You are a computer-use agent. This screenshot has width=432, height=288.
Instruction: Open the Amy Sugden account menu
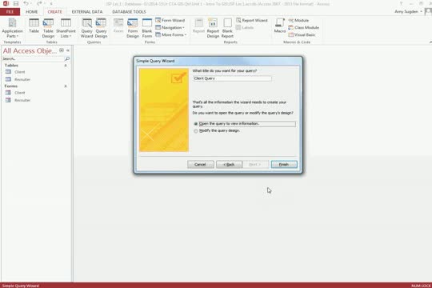pos(408,11)
